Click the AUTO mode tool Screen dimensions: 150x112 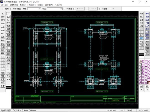tap(8, 38)
